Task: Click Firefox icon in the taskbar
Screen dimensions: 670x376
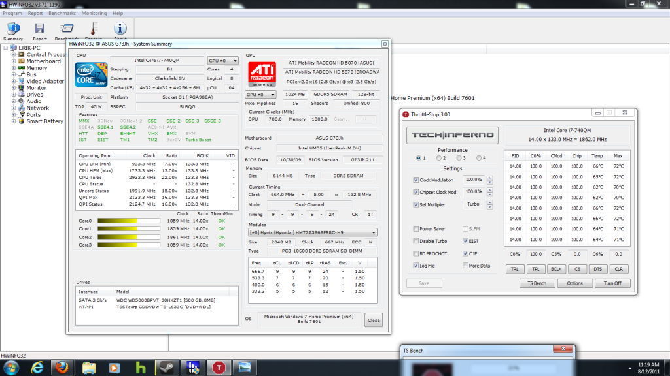Action: point(61,367)
